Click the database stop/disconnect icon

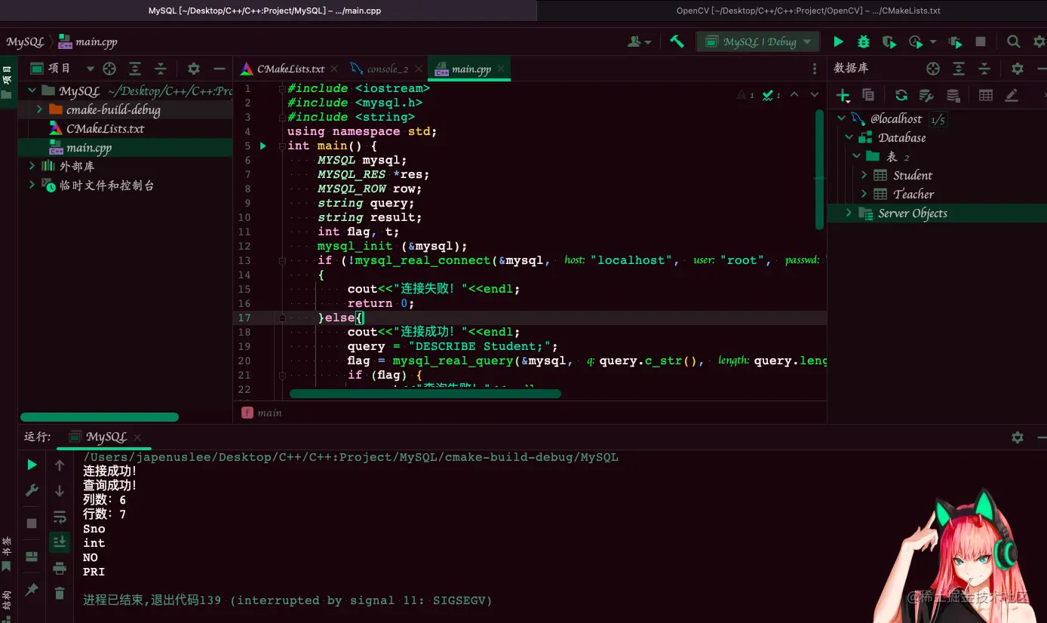[953, 95]
